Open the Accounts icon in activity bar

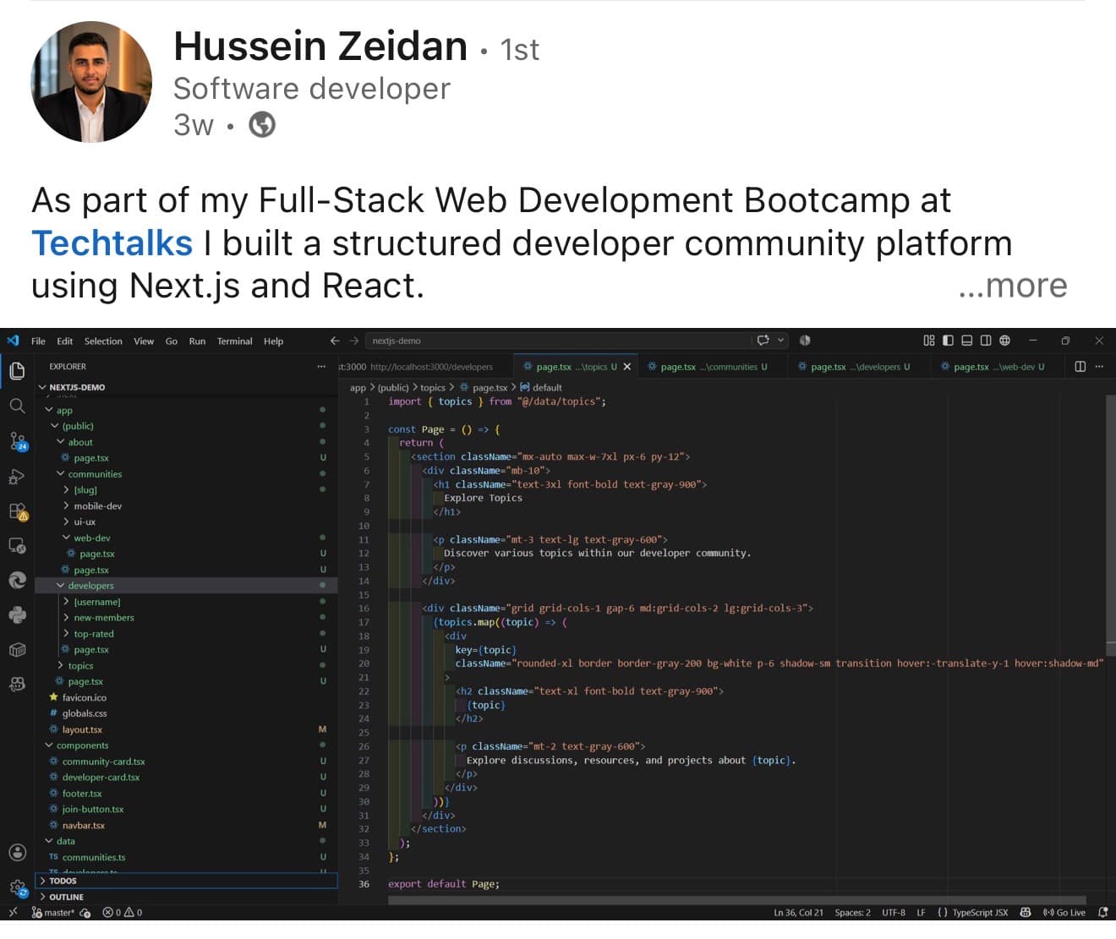[x=17, y=852]
